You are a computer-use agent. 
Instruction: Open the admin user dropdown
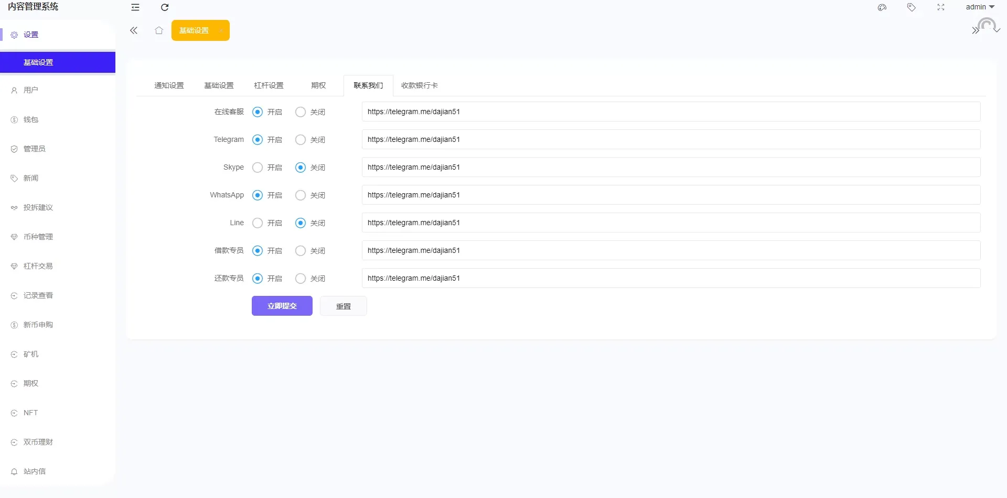(980, 7)
